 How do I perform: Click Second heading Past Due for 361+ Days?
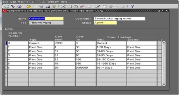[x=142, y=68]
